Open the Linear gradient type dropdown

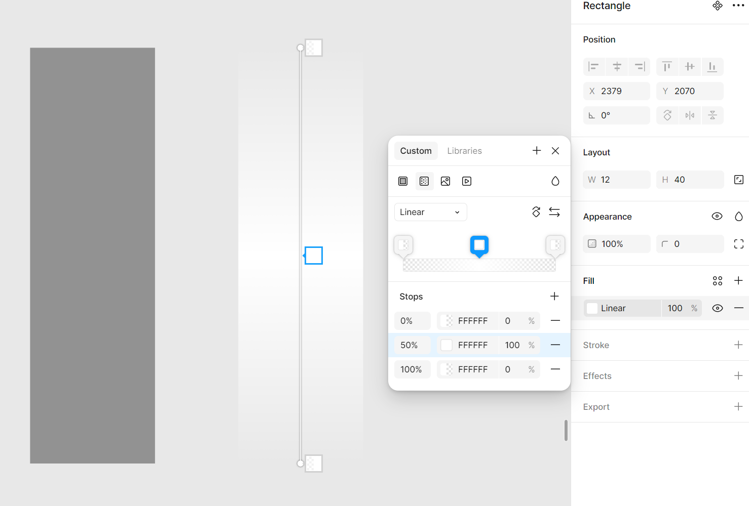[430, 212]
